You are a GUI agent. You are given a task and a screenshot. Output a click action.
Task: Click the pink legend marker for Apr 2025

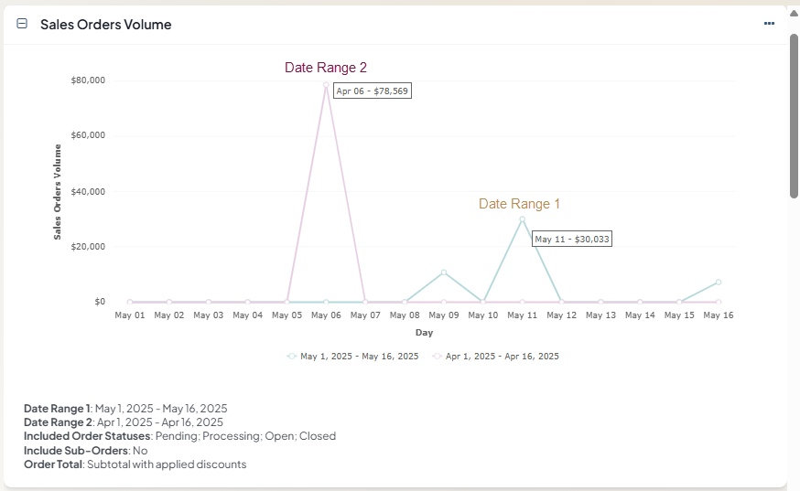pos(437,357)
